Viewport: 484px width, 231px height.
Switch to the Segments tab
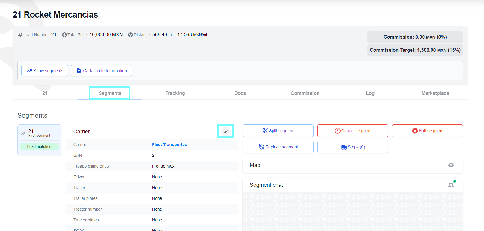(110, 93)
